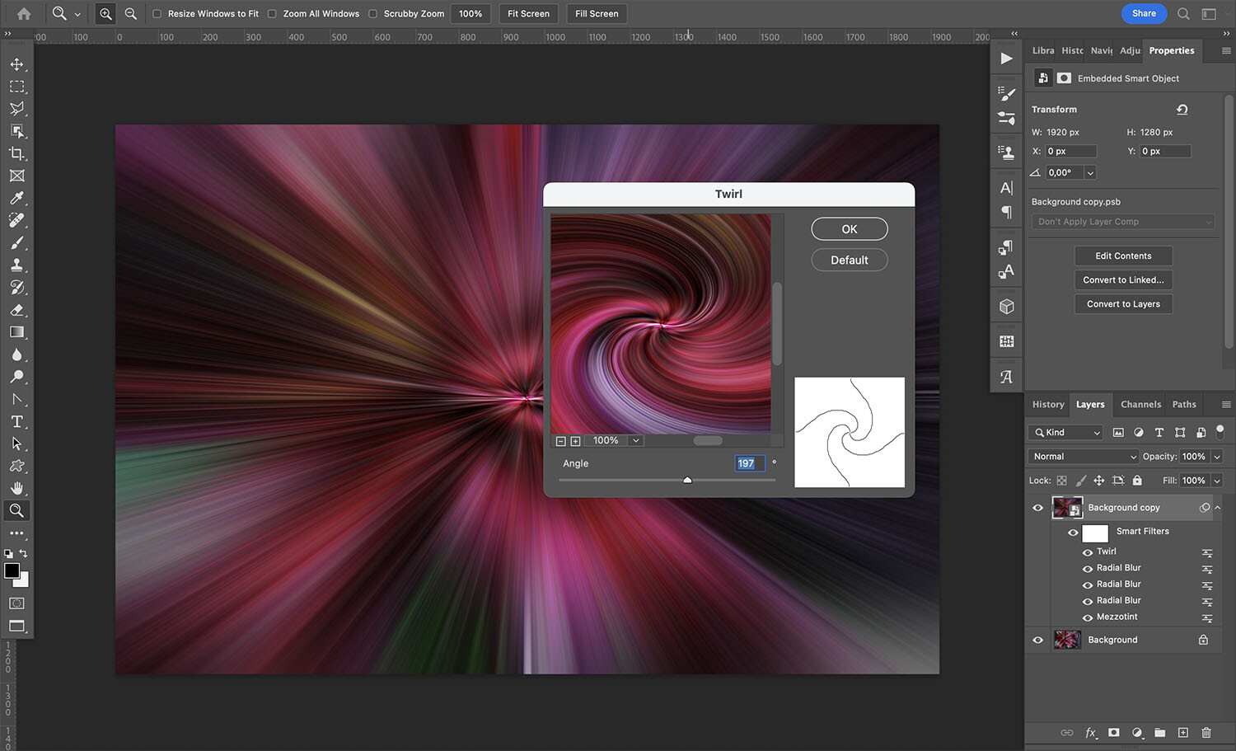Select the Crop tool

click(16, 153)
